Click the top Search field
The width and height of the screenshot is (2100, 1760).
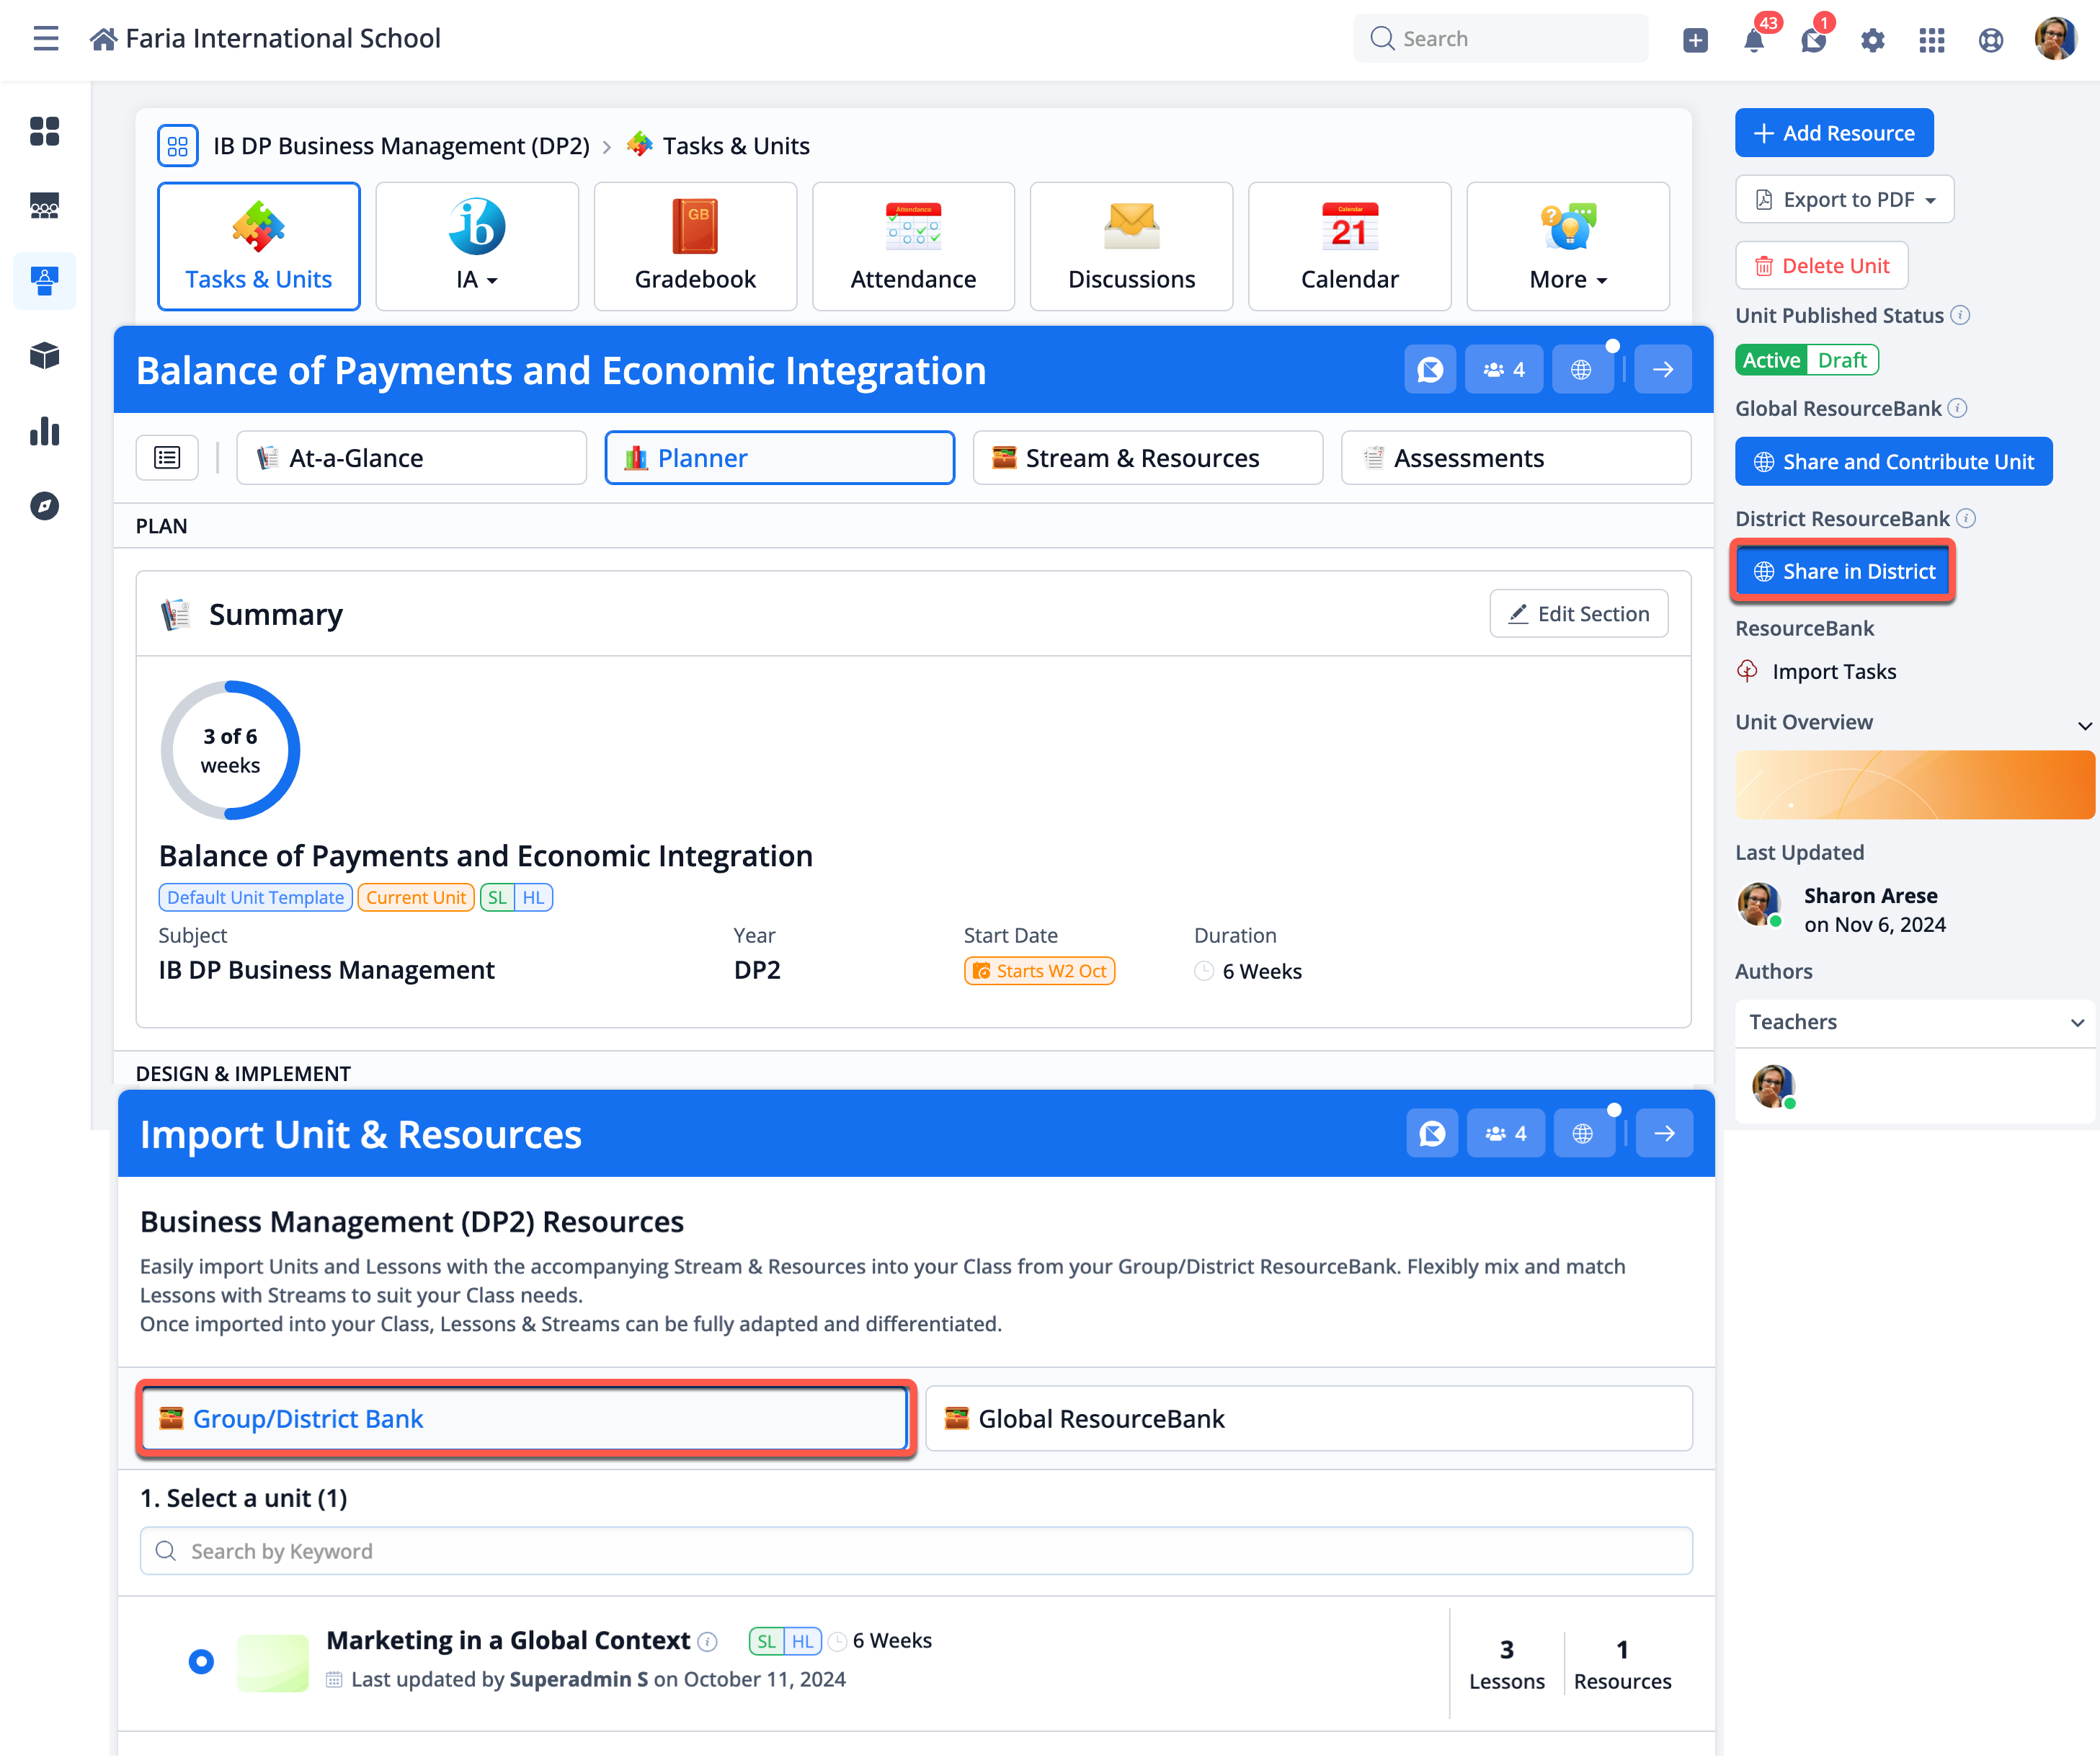[1500, 39]
